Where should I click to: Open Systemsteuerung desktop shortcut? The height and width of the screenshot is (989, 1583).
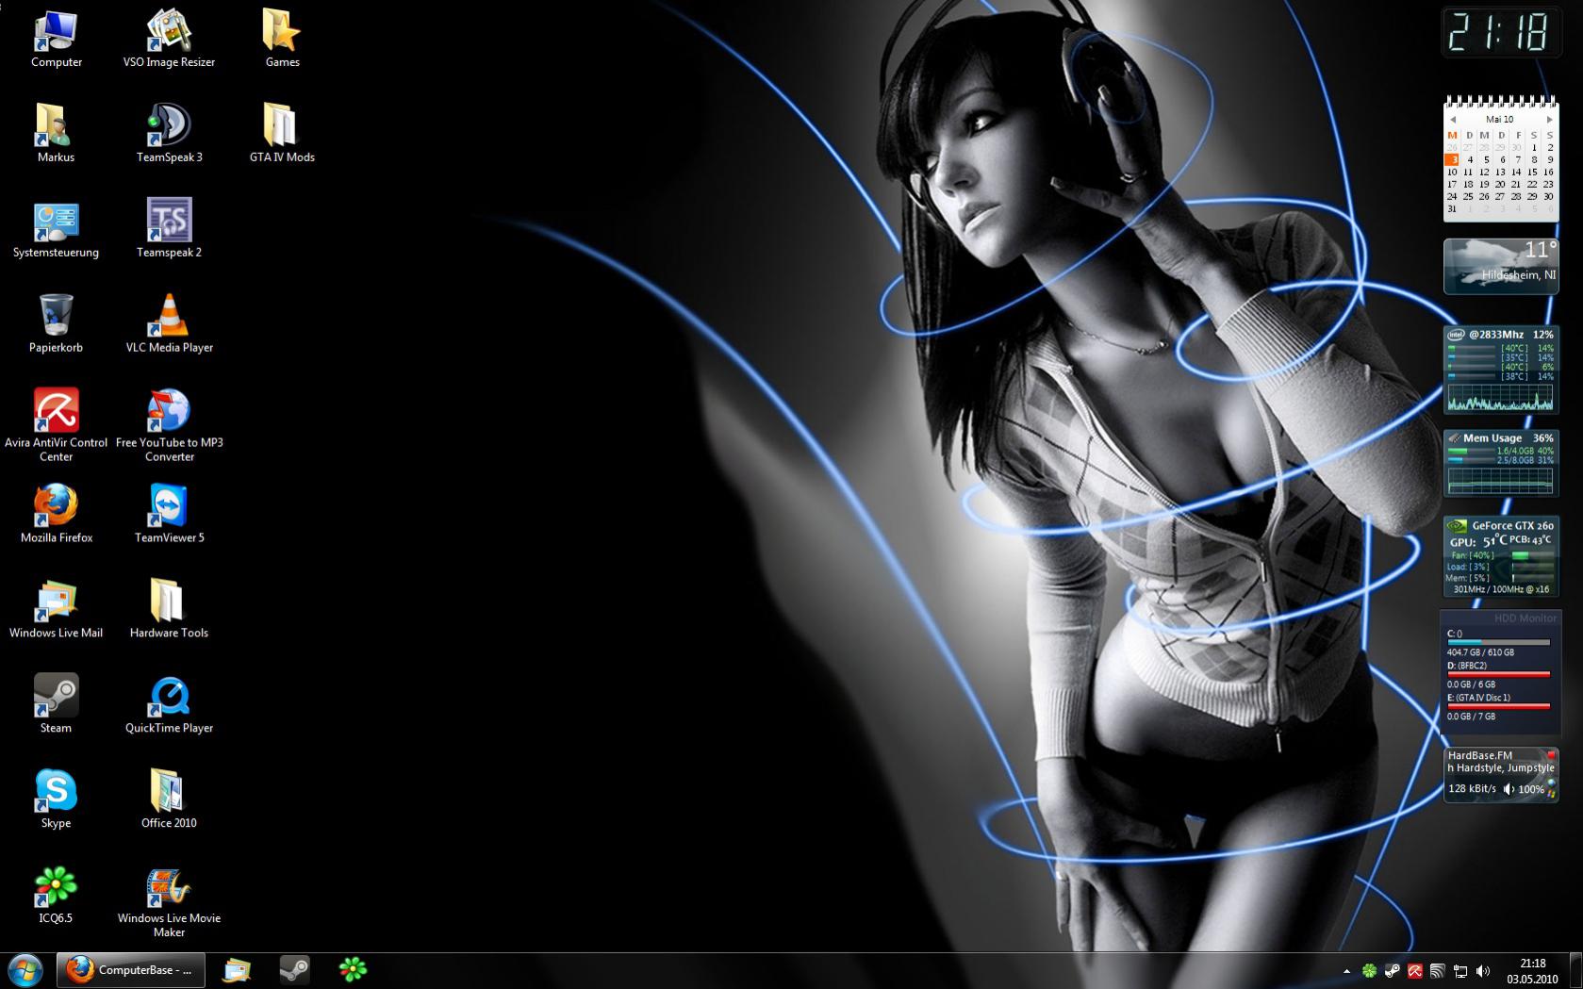pos(56,229)
